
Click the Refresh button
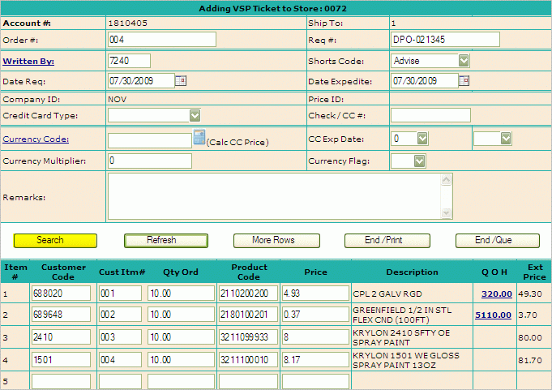tap(161, 241)
